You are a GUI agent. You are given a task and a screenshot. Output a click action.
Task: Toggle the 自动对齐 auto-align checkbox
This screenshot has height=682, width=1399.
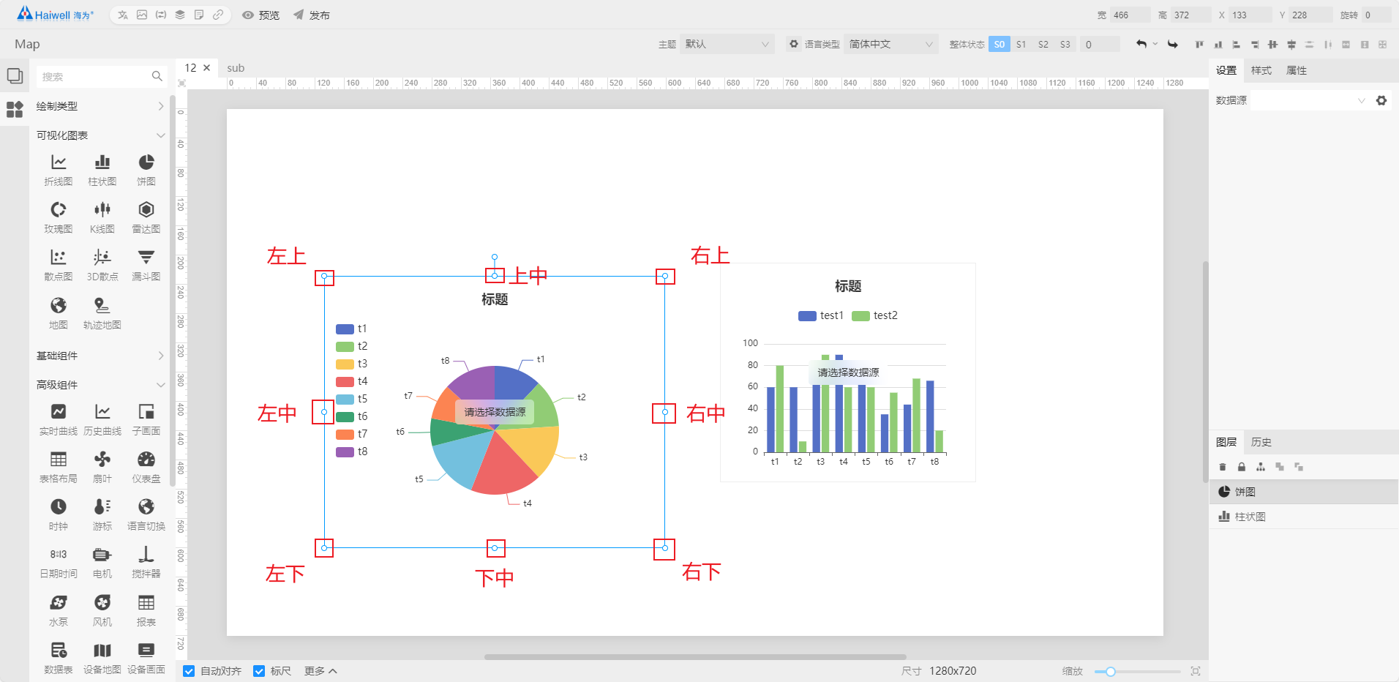tap(189, 671)
